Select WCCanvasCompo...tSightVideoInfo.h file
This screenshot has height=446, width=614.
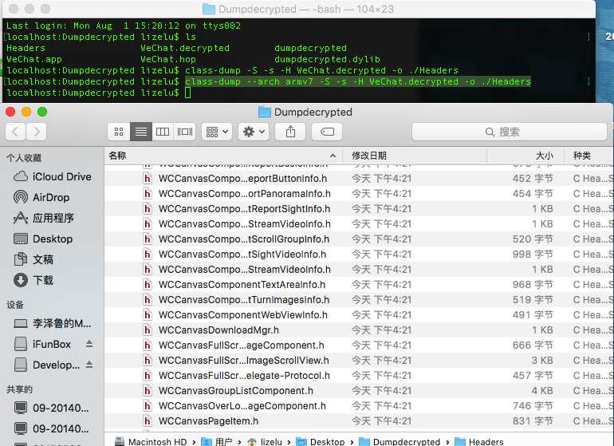click(x=359, y=255)
